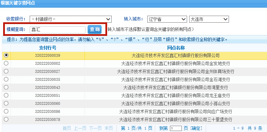Viewport: 267px width, 132px height.
Task: Select radio button for 向应广场支行 row
Action: point(6,111)
